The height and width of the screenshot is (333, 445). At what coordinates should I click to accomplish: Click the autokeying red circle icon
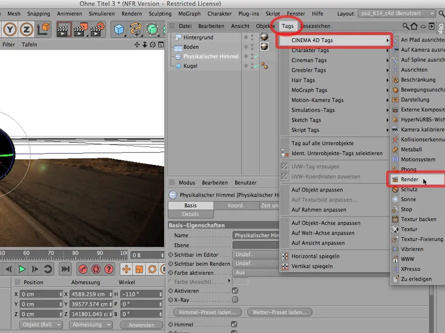[x=96, y=269]
